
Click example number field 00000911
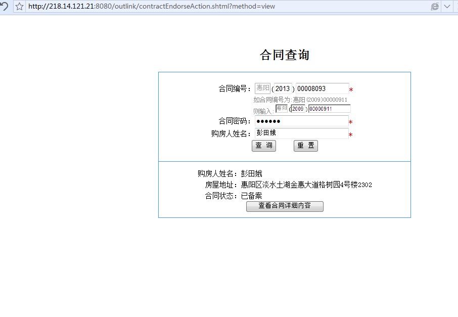(330, 109)
